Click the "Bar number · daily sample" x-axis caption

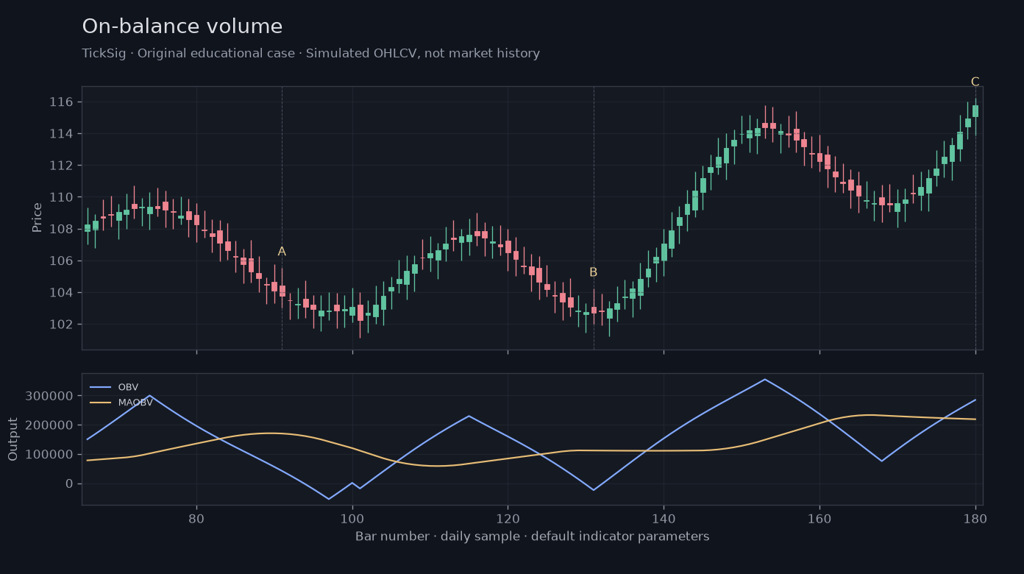pos(533,536)
